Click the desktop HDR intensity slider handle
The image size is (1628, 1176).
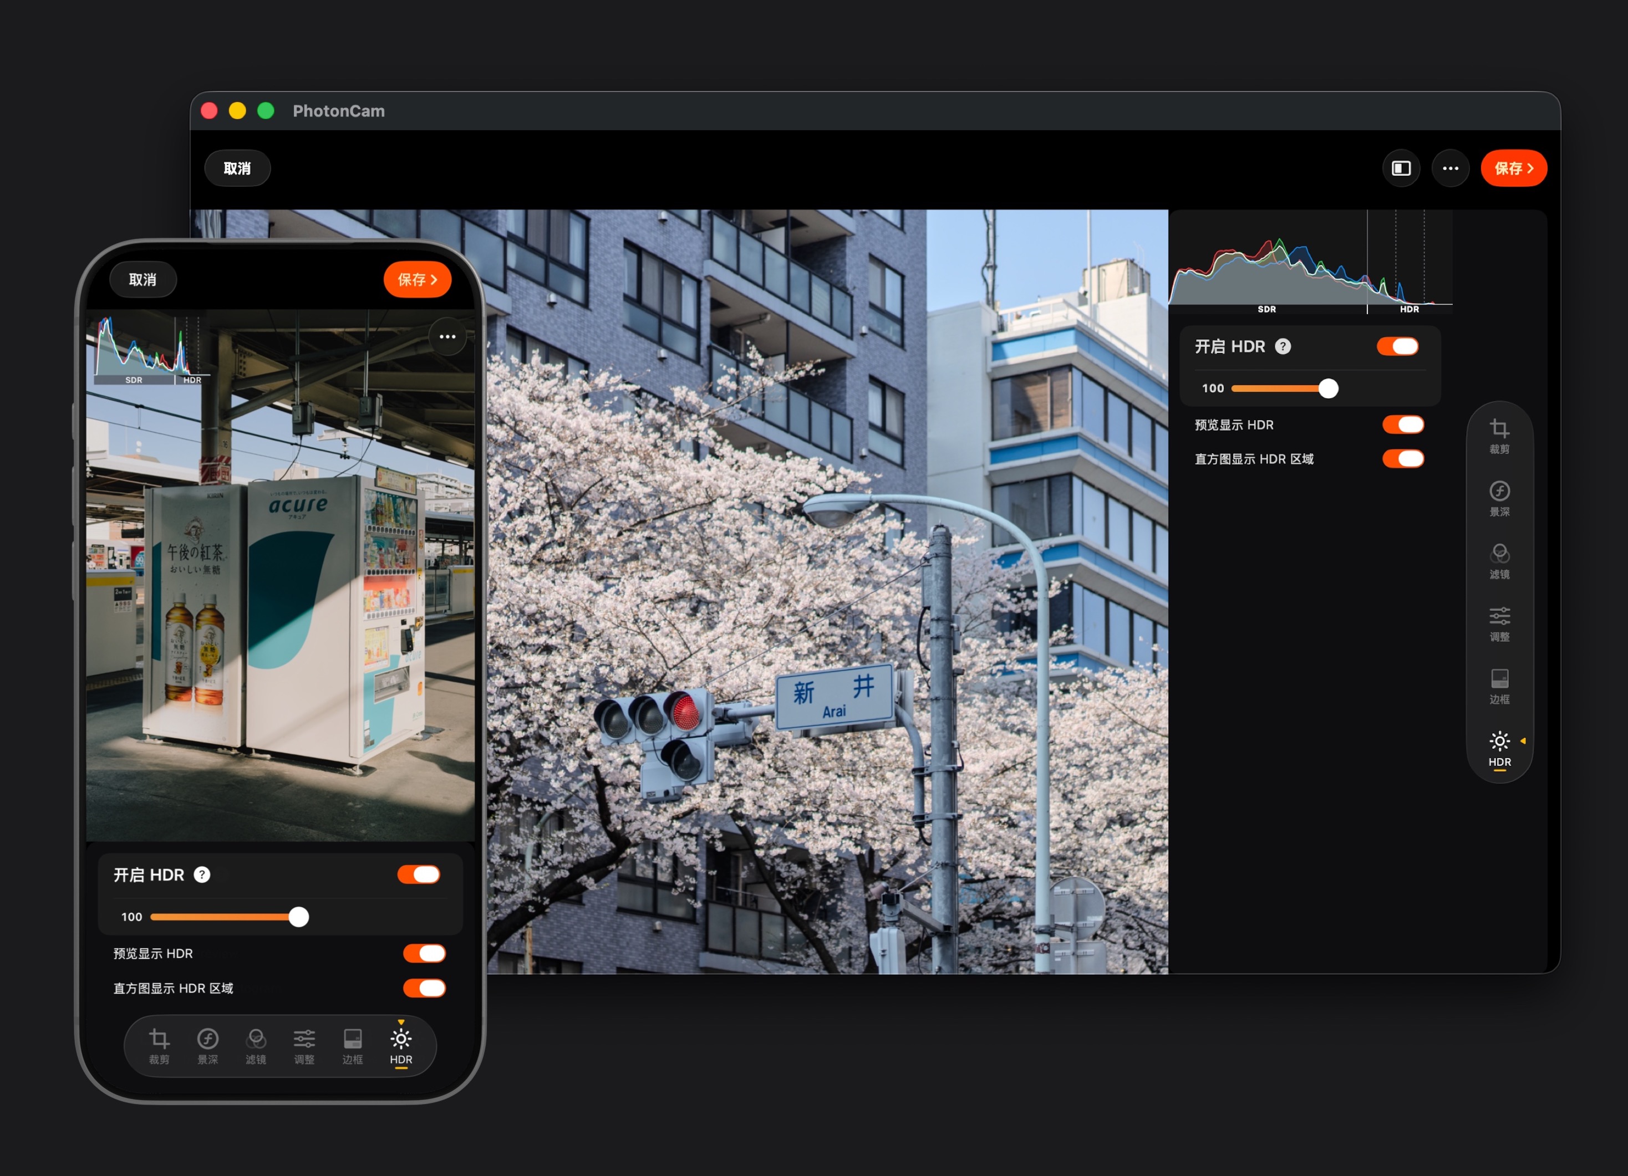point(1328,388)
